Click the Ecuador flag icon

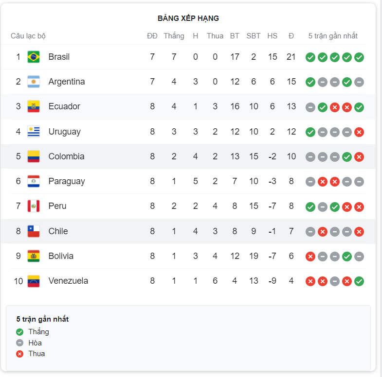pos(34,106)
